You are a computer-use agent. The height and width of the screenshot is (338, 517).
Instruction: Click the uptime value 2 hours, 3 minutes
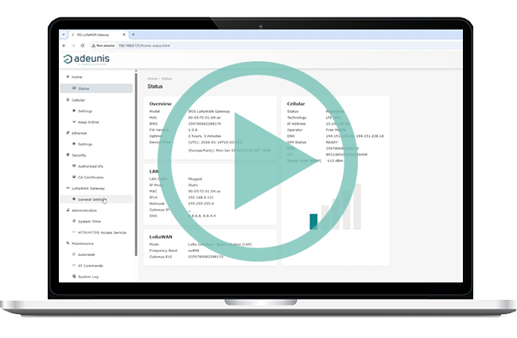[x=204, y=136]
